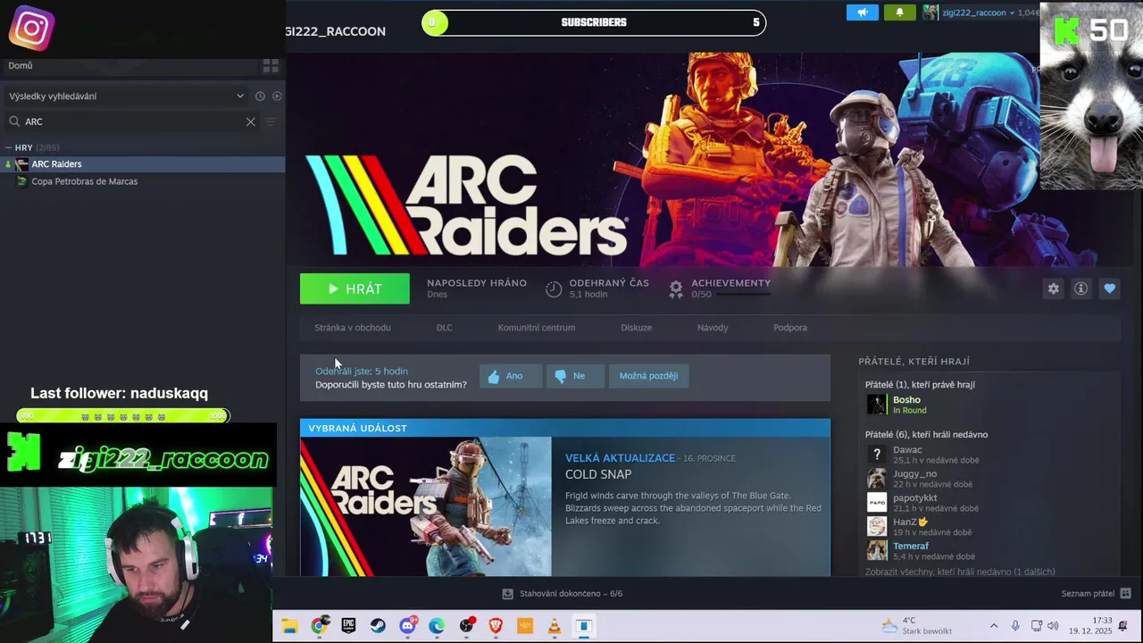Select ARC Raiders in library list

[143, 164]
